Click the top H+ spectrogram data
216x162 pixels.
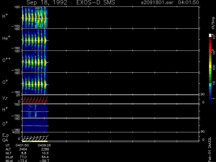pos(35,18)
